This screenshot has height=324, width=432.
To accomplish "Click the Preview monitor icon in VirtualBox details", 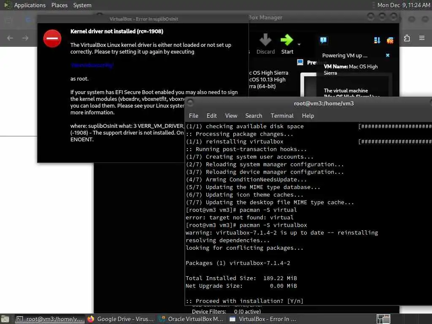I will pos(300,62).
